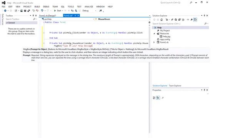Collapse the General group in Toolbox
This screenshot has height=138, width=246.
pos(7,23)
